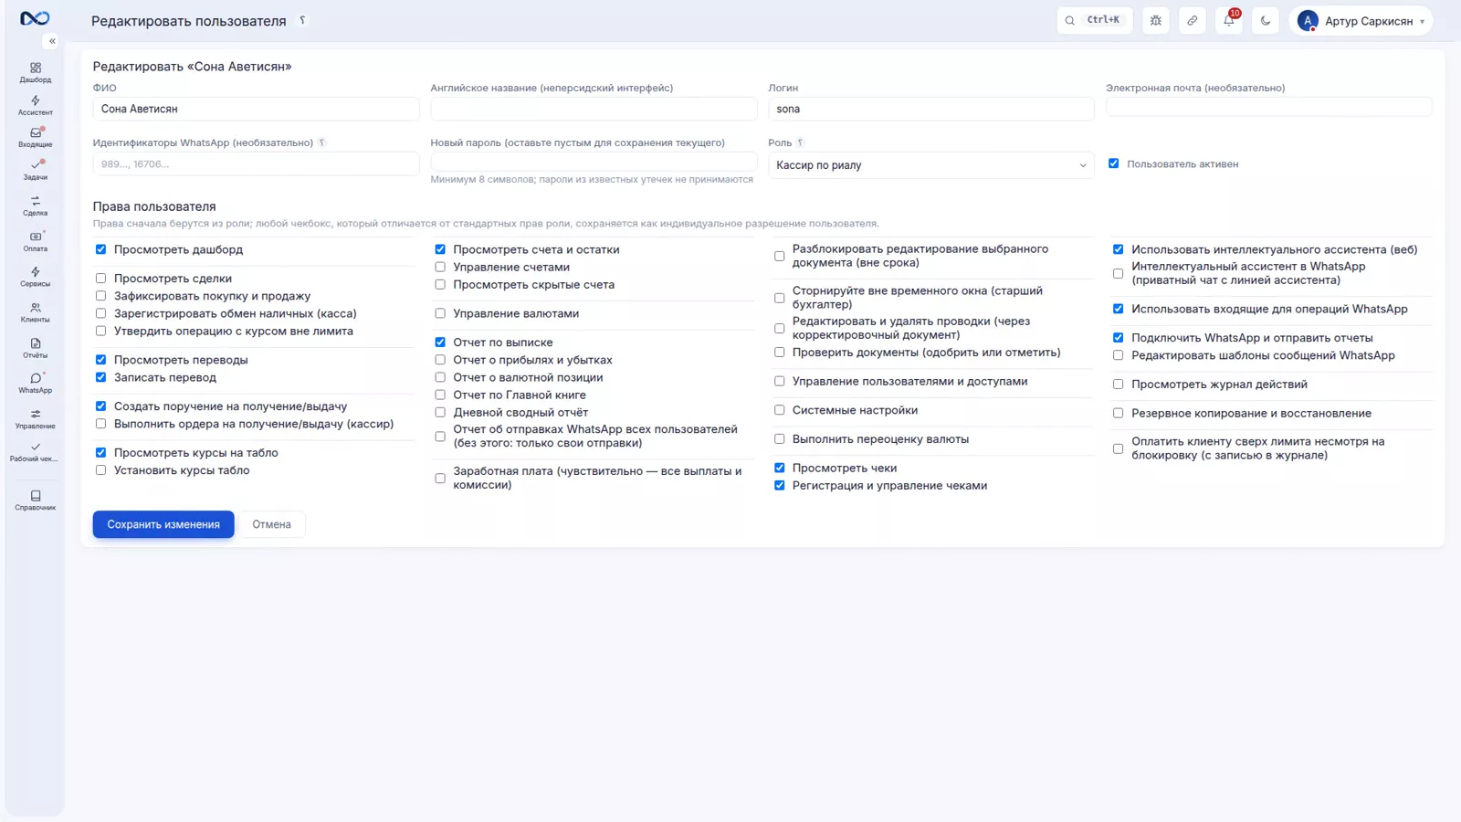Open Tasks (Задачи) sidebar icon
The image size is (1461, 822).
tap(35, 170)
